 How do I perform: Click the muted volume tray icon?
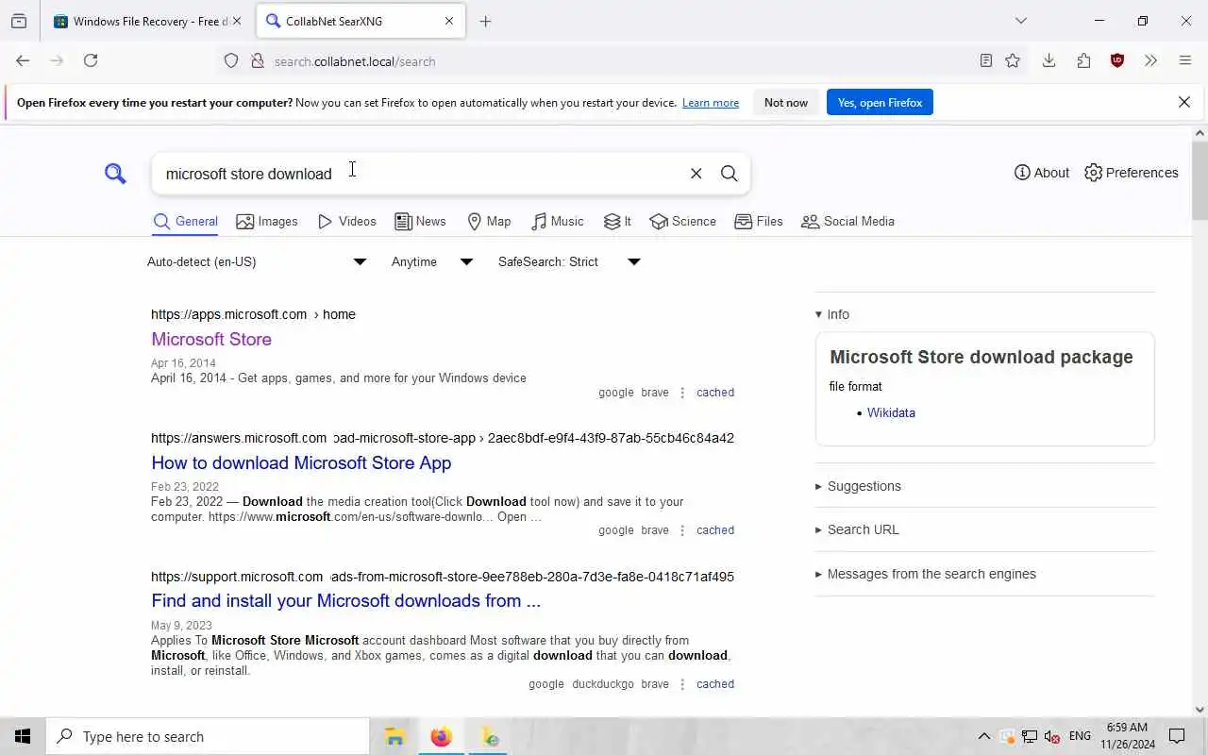[1051, 737]
